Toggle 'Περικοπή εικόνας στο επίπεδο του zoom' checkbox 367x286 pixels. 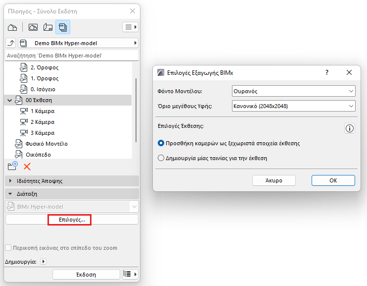pyautogui.click(x=8, y=248)
